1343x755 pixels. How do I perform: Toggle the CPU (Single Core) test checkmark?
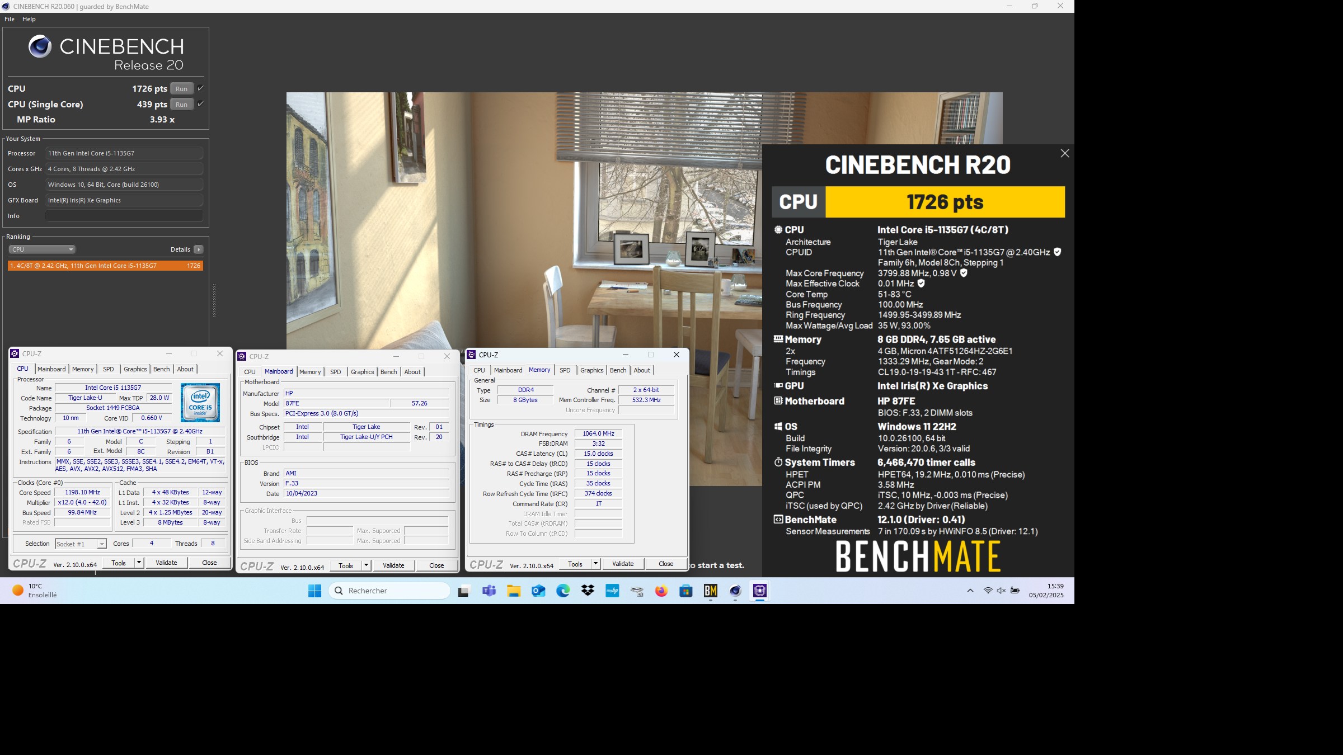point(200,104)
